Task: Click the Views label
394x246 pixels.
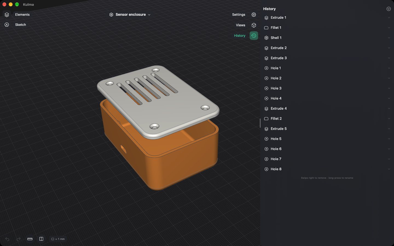Action: (x=241, y=25)
